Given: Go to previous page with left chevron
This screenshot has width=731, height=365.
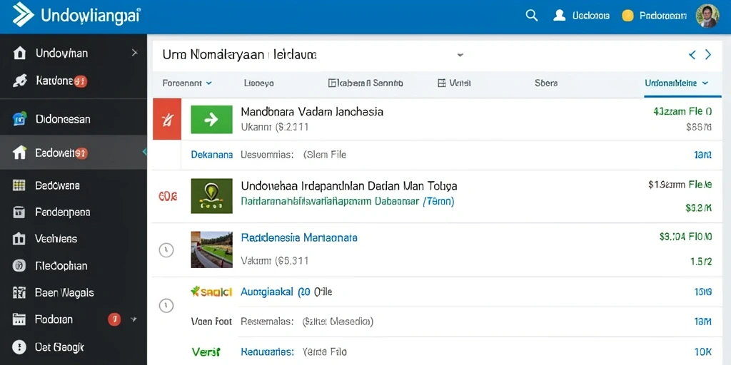Looking at the screenshot, I should (x=692, y=55).
